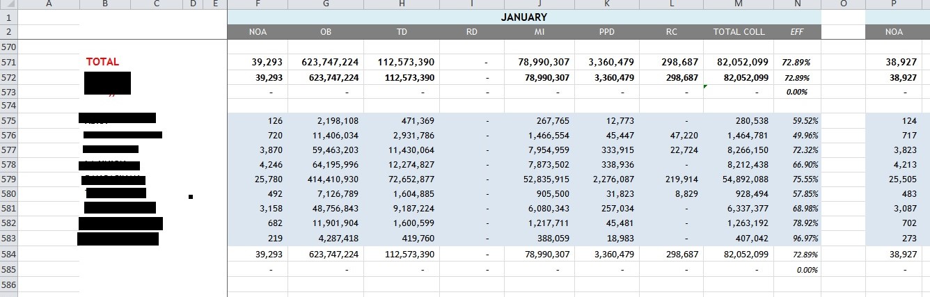Click row header 579
This screenshot has width=930, height=297.
(8, 179)
